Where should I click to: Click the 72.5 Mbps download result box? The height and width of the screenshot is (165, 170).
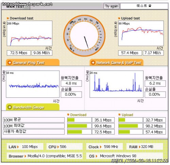19,53
